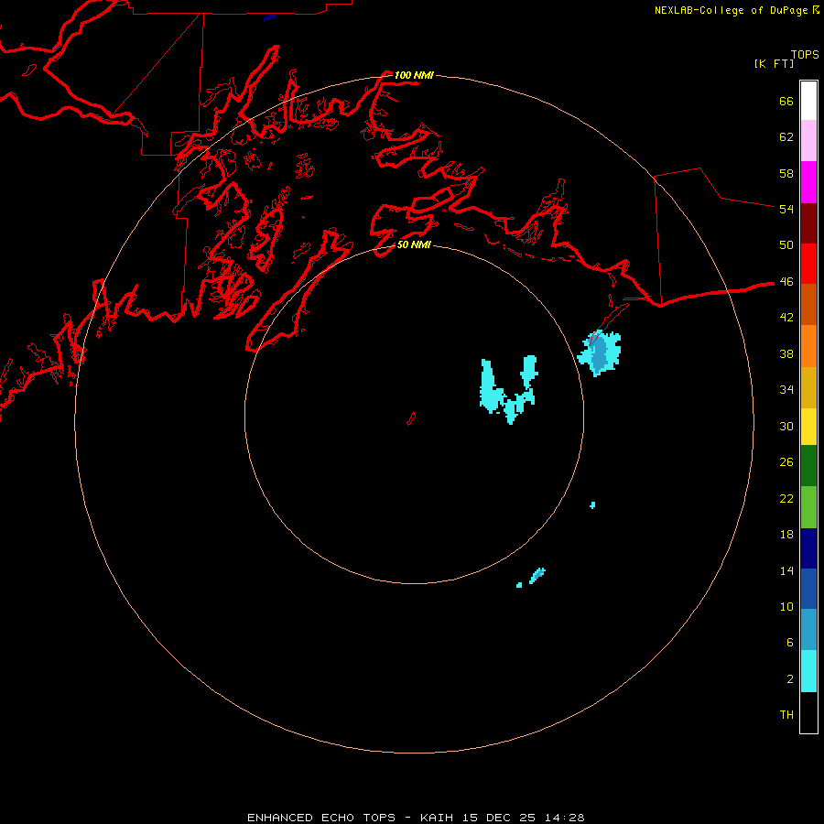The width and height of the screenshot is (824, 824).
Task: Click the legend value '22'
Action: tap(786, 498)
